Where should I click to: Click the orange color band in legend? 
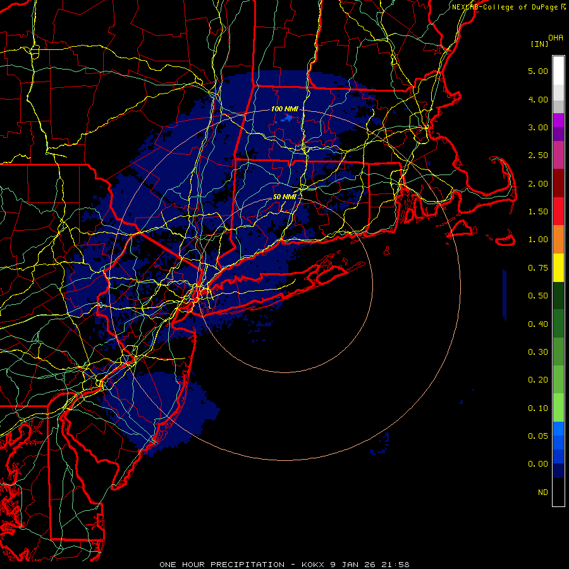(x=558, y=239)
